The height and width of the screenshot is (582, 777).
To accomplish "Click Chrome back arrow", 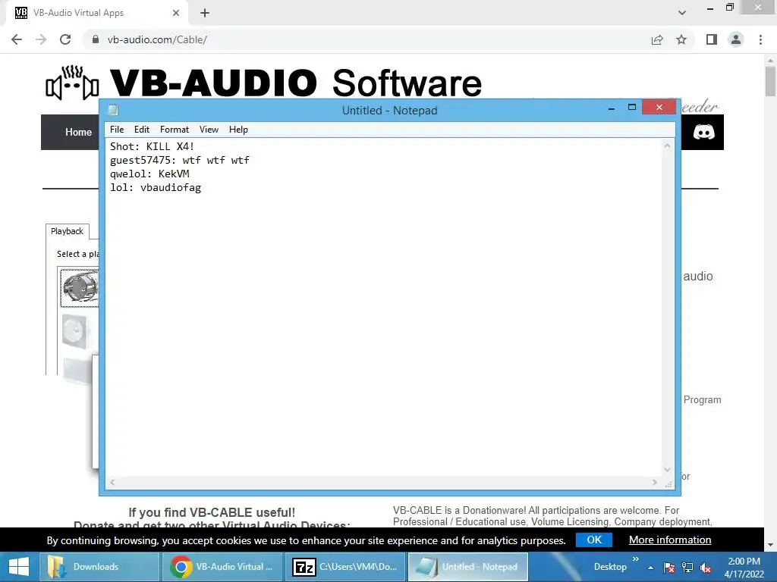I will [17, 39].
